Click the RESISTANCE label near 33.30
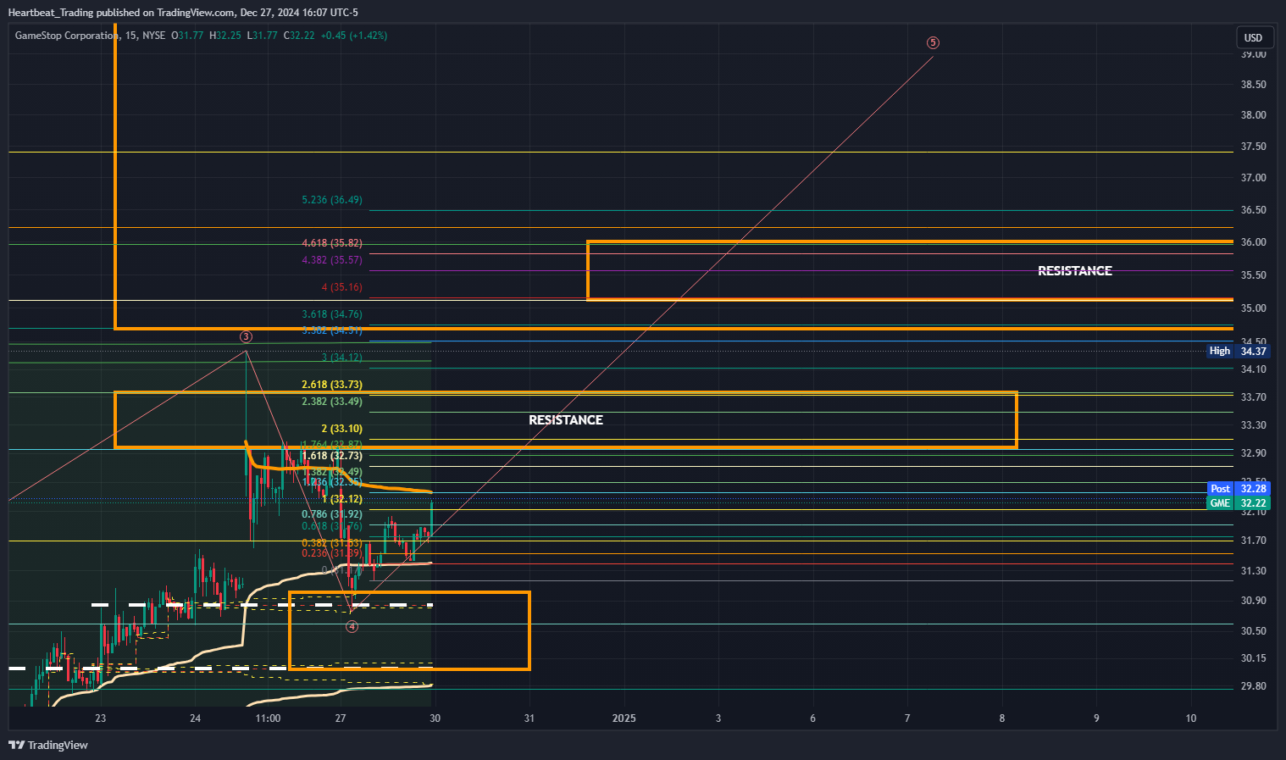Screen dimensions: 1286x760 [x=566, y=420]
